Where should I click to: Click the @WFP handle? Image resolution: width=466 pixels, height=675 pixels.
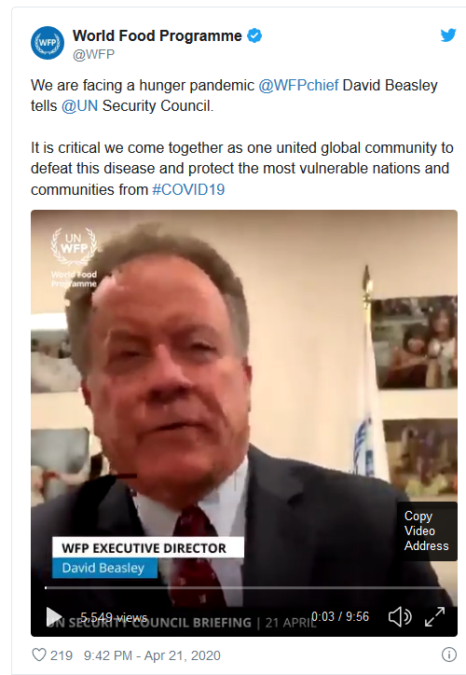point(94,55)
